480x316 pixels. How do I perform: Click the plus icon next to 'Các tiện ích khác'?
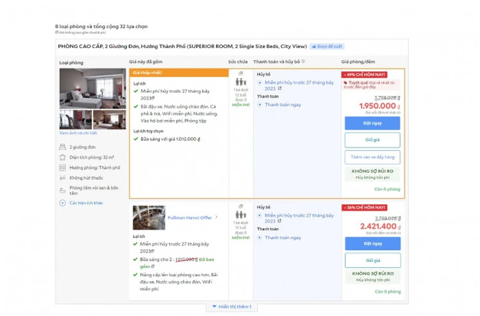pyautogui.click(x=62, y=203)
